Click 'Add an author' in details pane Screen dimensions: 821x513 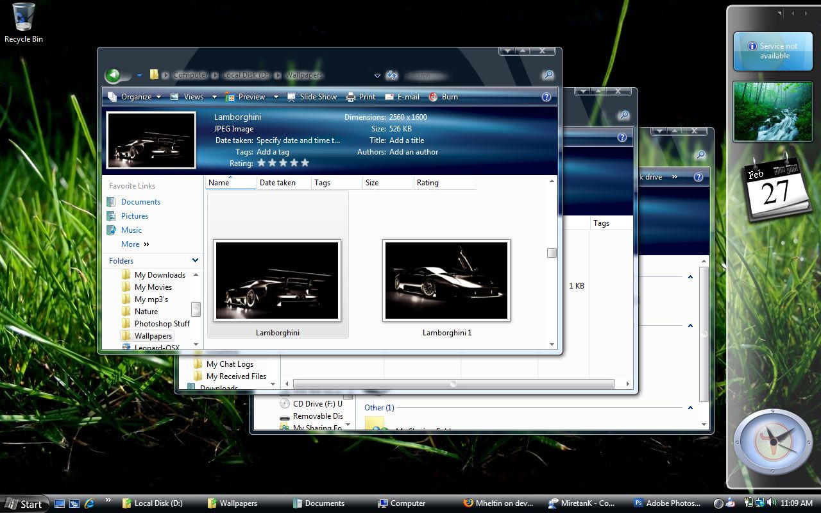pyautogui.click(x=414, y=152)
